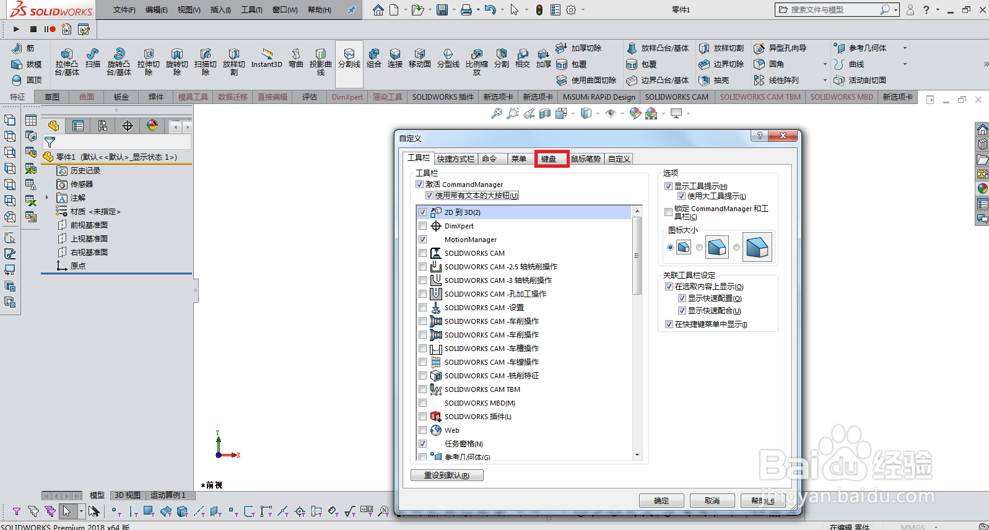Toggle 显示工具提示 checkbox
Viewport: 989px width, 530px height.
(x=668, y=186)
